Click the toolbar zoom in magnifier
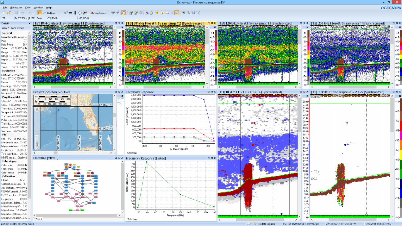This screenshot has width=402, height=226. tap(184, 13)
